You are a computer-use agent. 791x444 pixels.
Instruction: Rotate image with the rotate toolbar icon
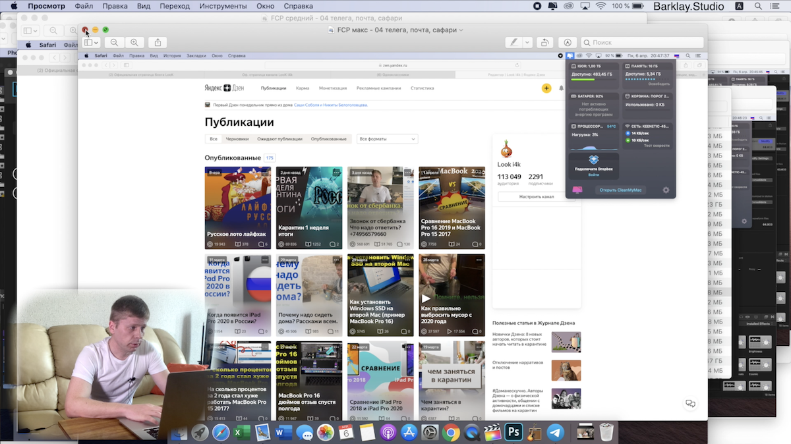tap(544, 42)
